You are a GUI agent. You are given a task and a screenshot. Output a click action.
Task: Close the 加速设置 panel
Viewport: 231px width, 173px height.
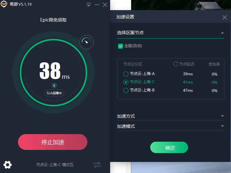click(x=225, y=17)
